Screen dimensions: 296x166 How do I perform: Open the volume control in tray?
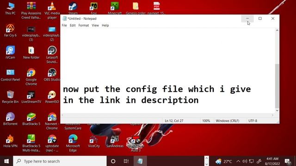coord(245,161)
